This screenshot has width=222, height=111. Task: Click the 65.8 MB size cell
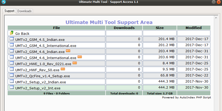tap(160, 75)
